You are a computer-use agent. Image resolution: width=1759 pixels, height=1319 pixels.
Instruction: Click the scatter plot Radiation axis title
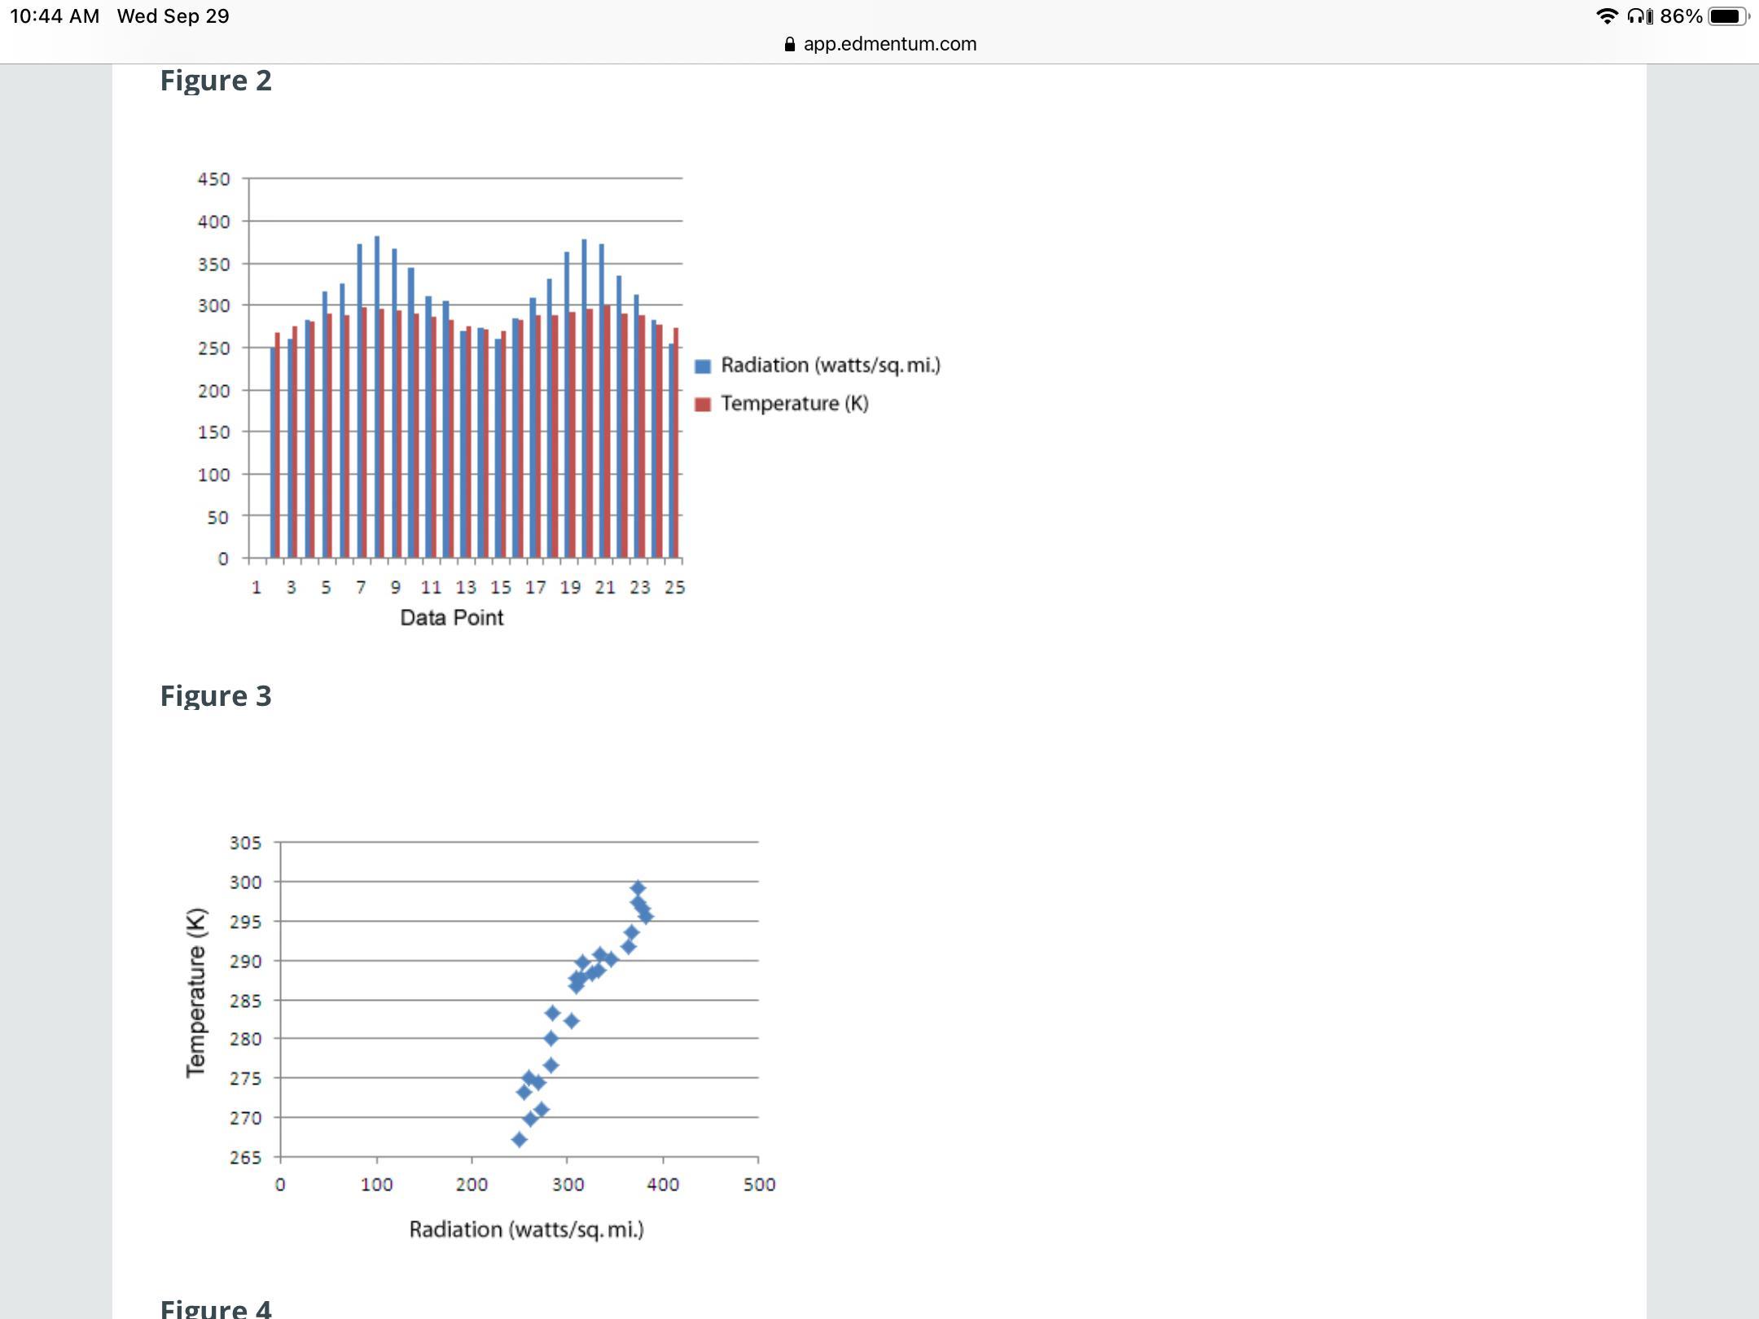(526, 1229)
